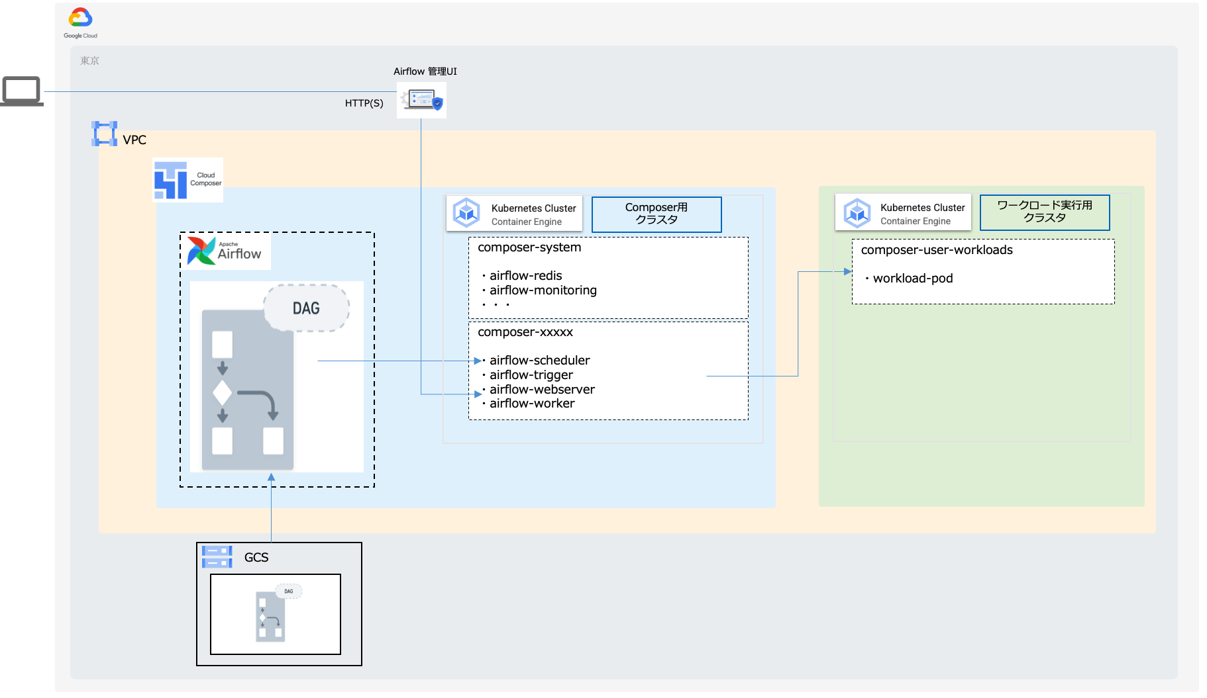Click the workload-pod text entry

pyautogui.click(x=912, y=279)
